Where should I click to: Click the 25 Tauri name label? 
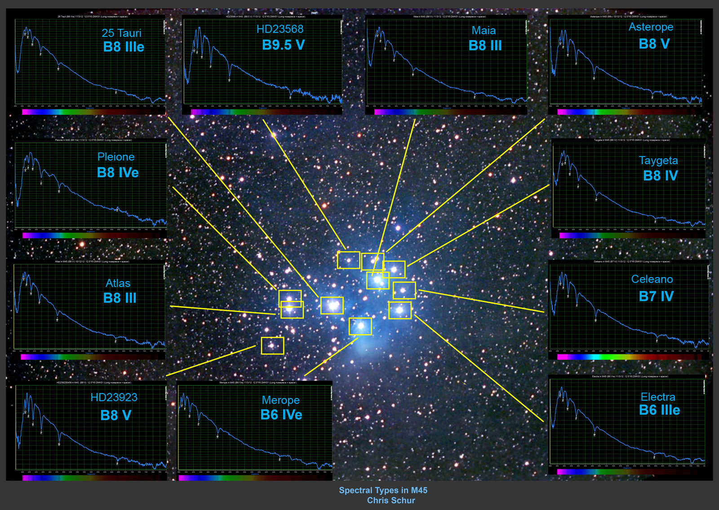121,33
